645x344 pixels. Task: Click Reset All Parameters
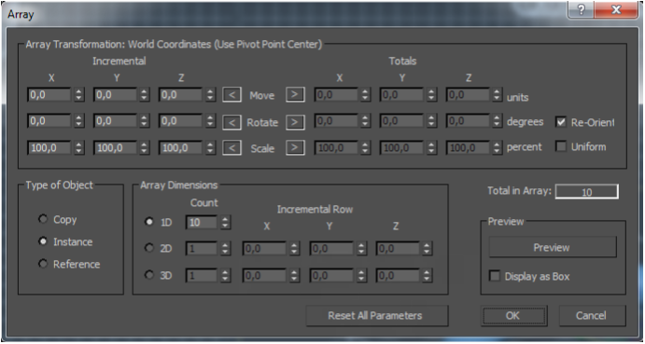(x=376, y=316)
